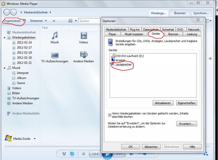This screenshot has height=160, width=218.
Task: Open playlist 2012-02-19
Action: tap(22, 53)
